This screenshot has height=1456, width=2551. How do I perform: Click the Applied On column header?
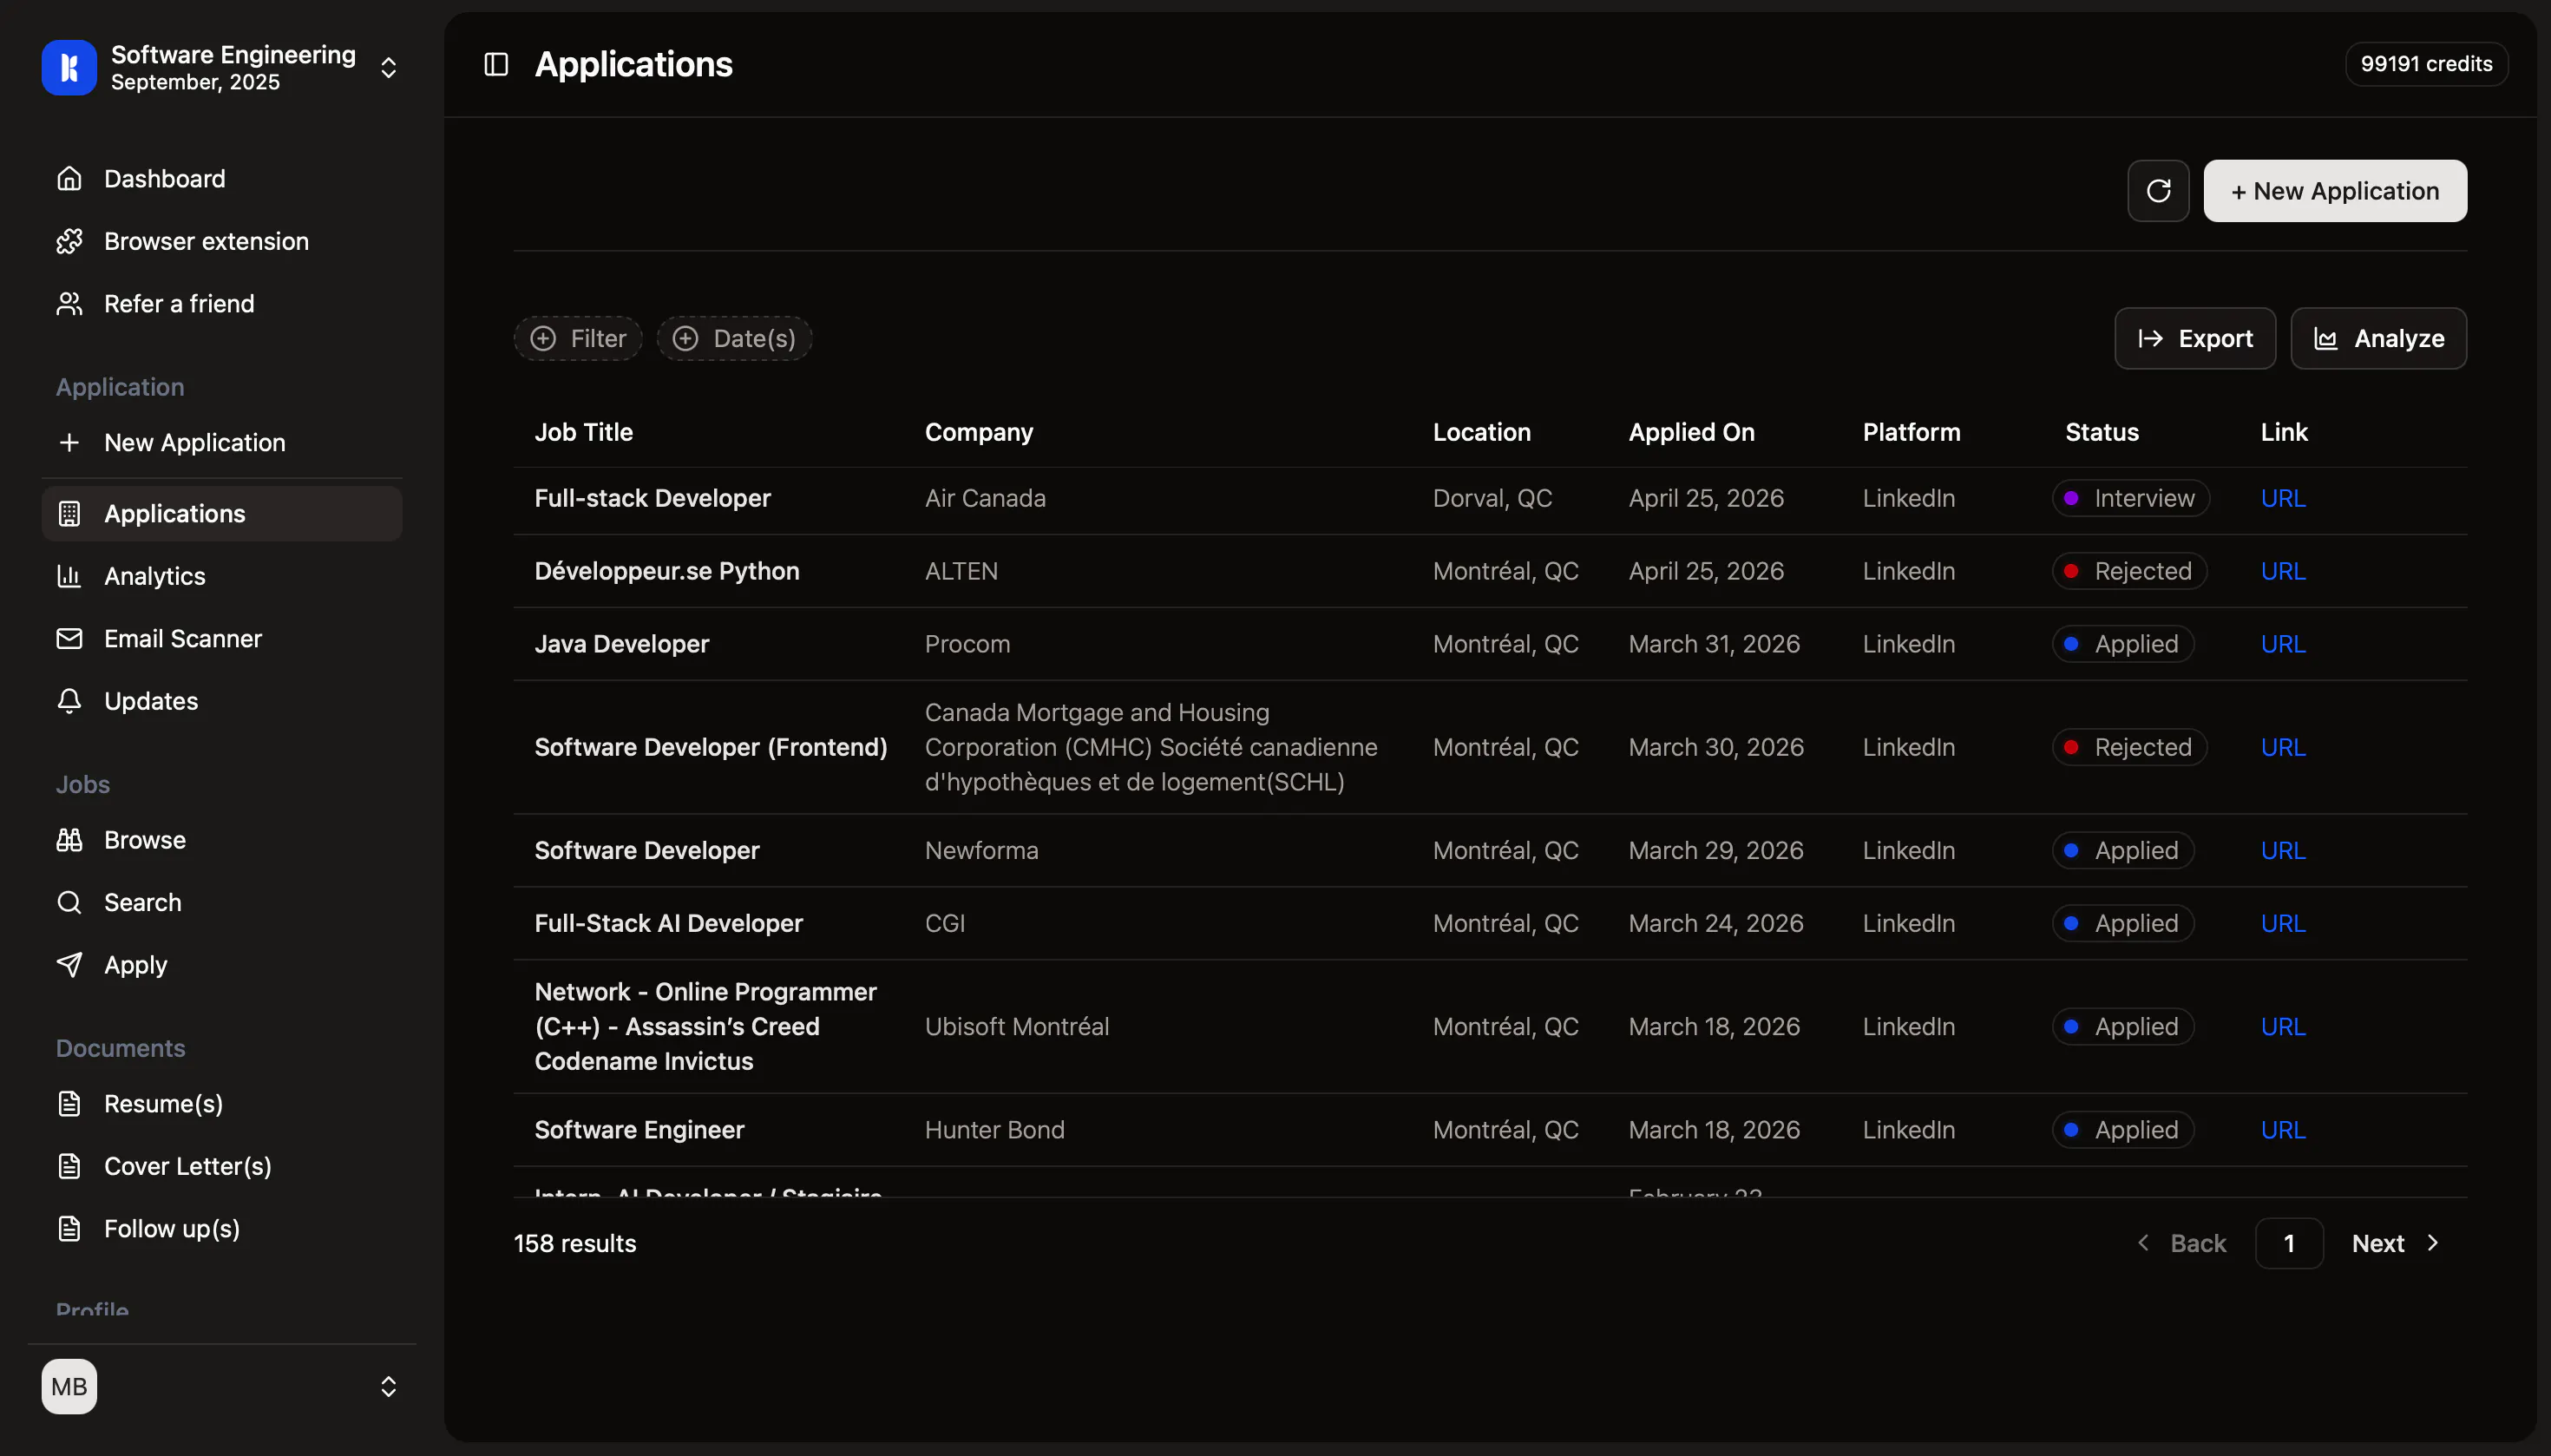[1691, 432]
